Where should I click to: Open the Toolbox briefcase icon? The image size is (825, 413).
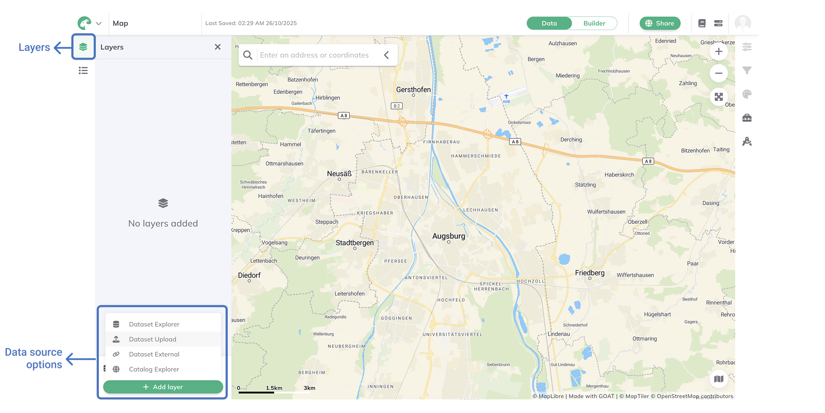pos(747,118)
